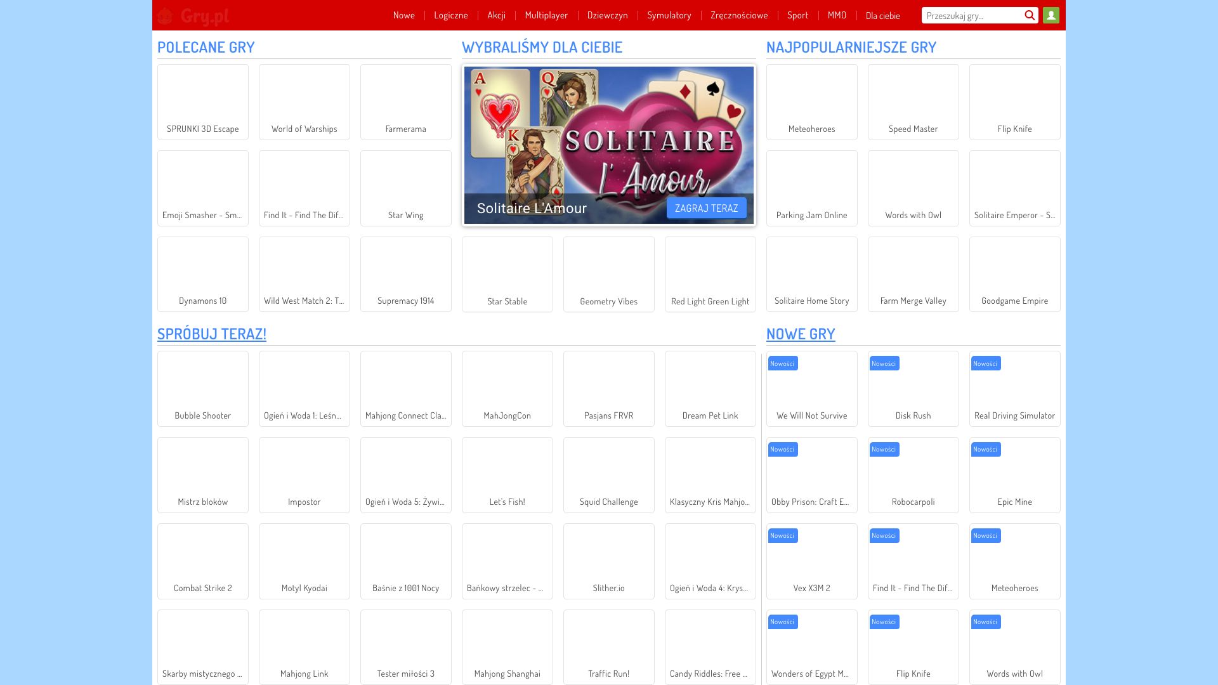This screenshot has height=685, width=1218.
Task: Open the Akcji category
Action: click(497, 15)
